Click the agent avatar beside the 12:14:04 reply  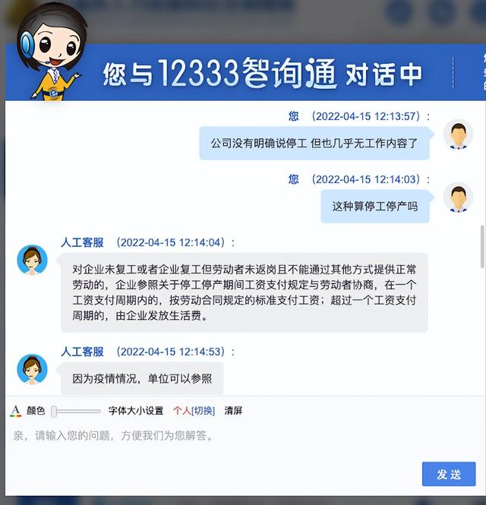pyautogui.click(x=32, y=260)
